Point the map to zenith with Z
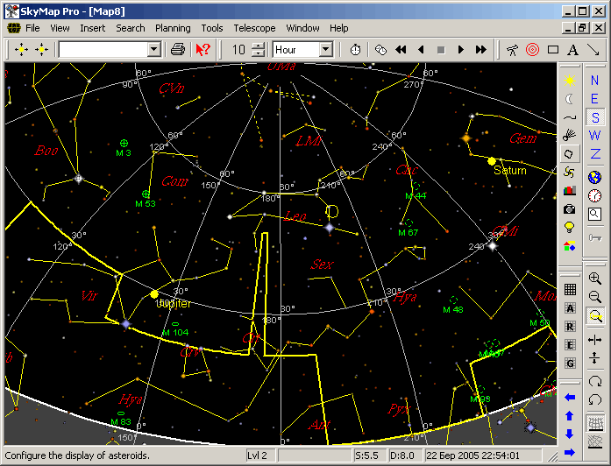The height and width of the screenshot is (466, 611). coord(594,154)
